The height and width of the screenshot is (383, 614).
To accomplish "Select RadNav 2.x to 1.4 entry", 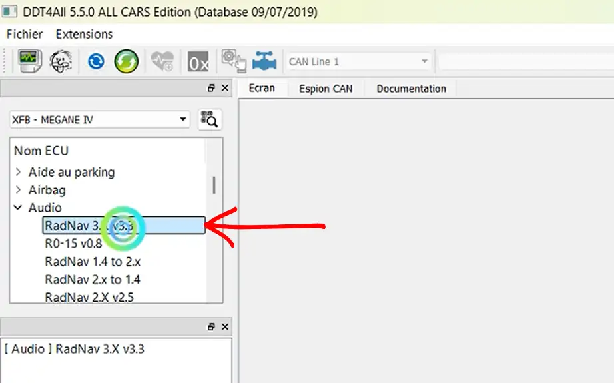I will (93, 280).
